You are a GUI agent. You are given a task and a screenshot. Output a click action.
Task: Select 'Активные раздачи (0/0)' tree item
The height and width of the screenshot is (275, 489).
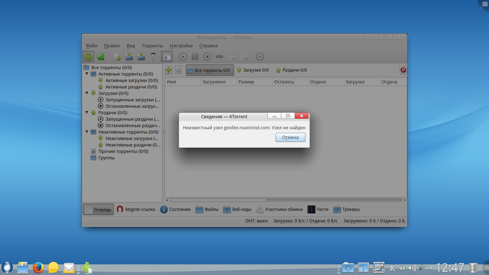coord(131,87)
